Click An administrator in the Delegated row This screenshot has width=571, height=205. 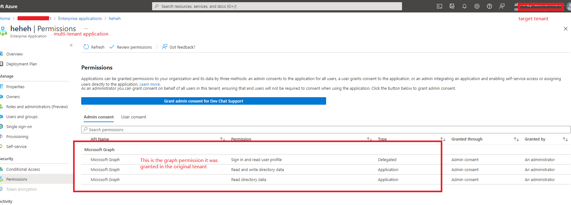coord(540,160)
